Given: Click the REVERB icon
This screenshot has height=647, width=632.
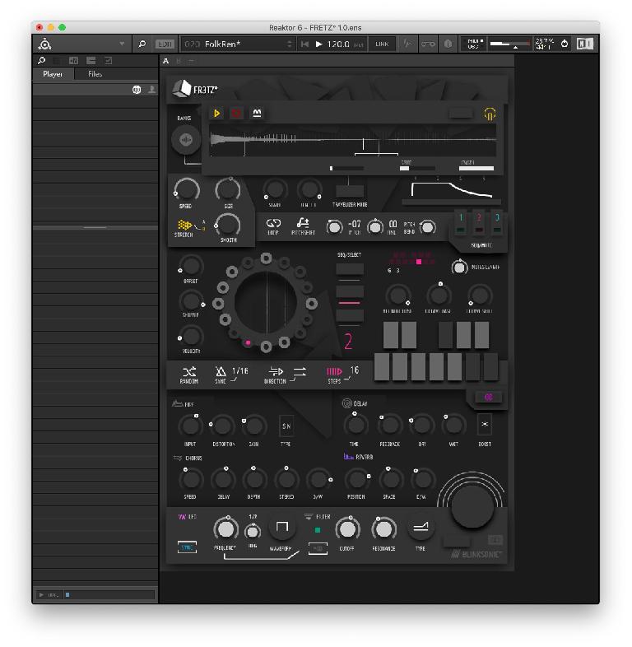Looking at the screenshot, I should 348,456.
